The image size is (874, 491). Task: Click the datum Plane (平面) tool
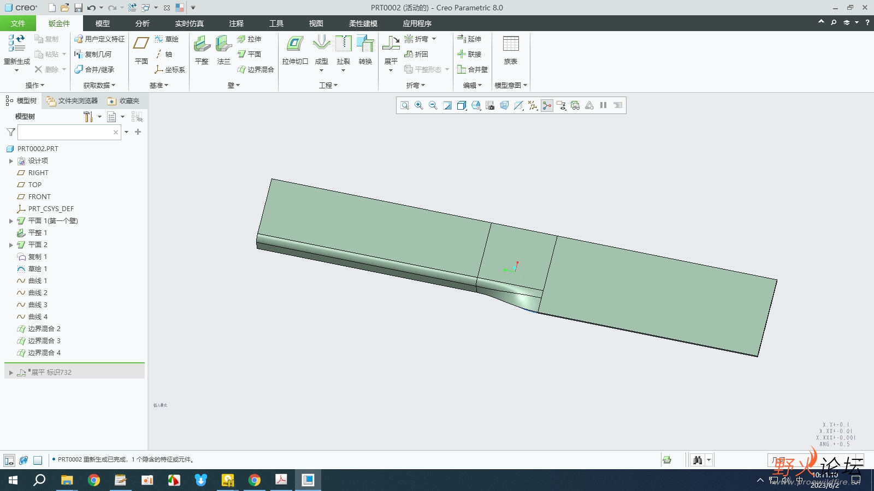141,50
